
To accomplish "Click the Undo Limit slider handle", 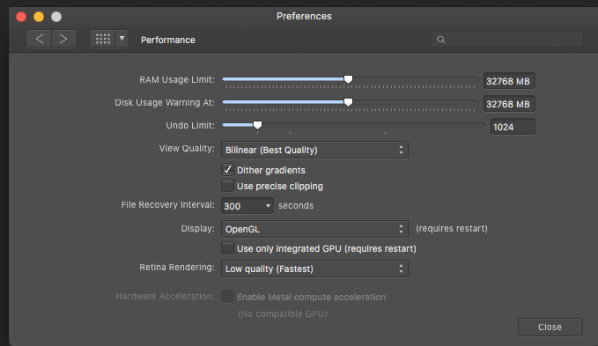I will [258, 125].
